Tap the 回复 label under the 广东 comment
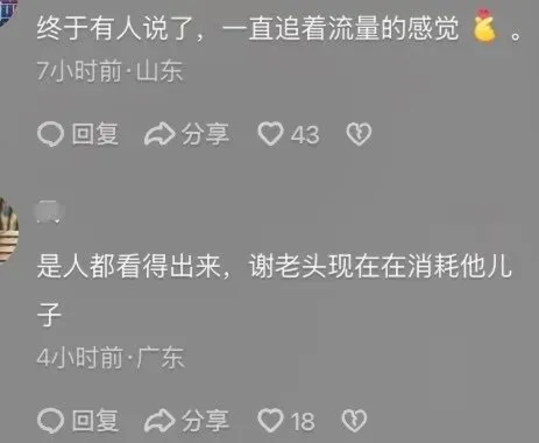The image size is (539, 443). [x=95, y=421]
